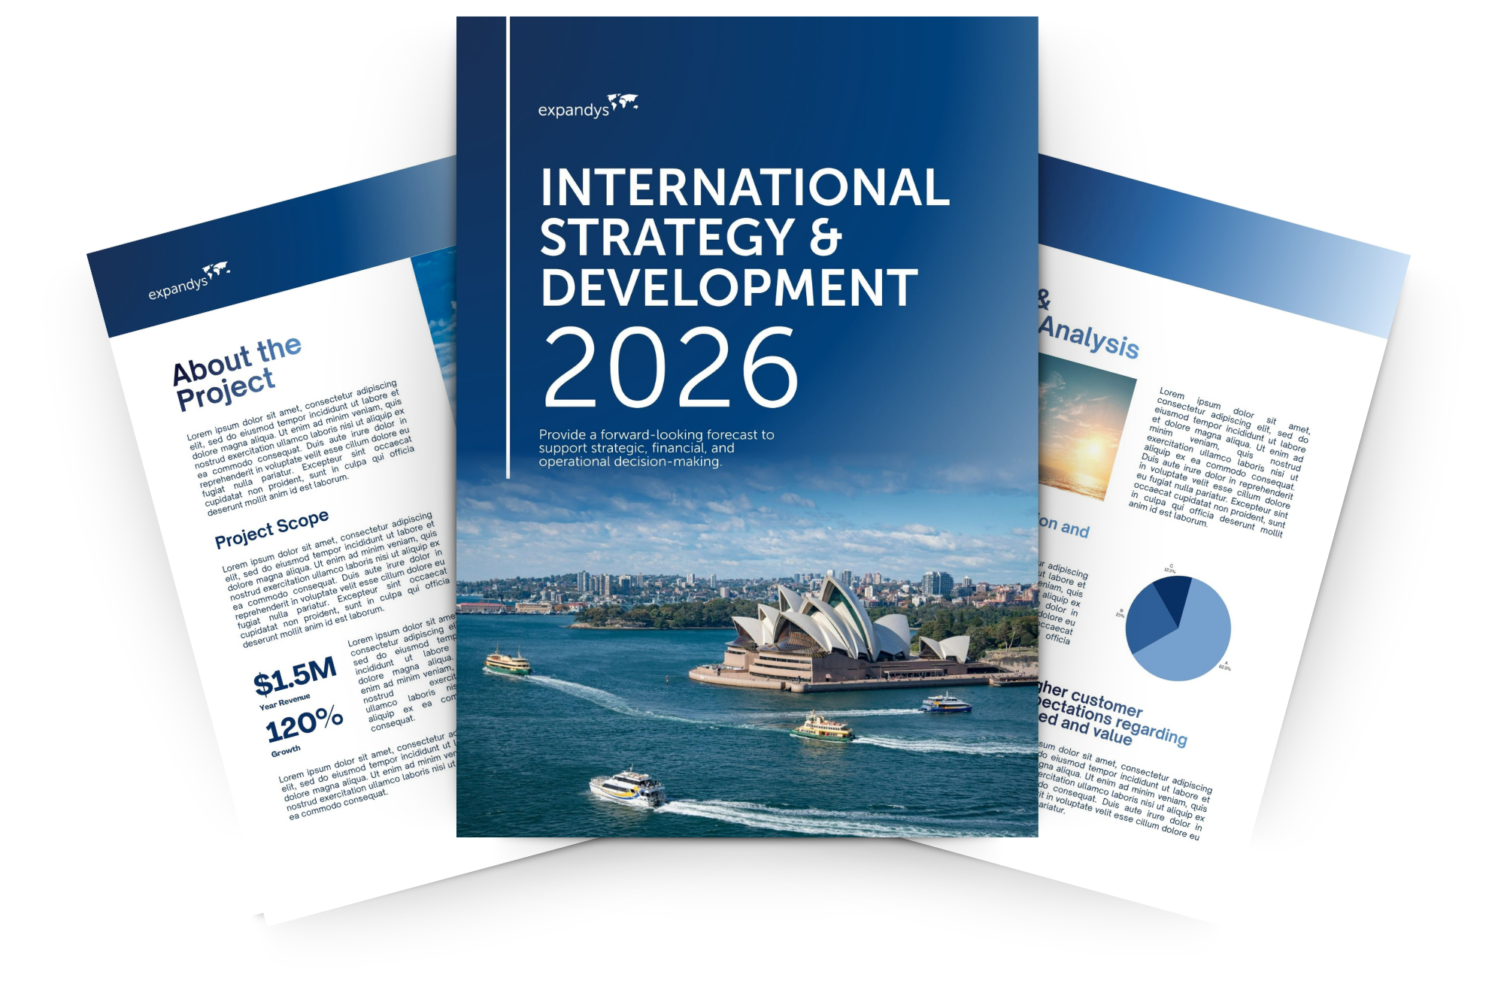The height and width of the screenshot is (1002, 1504).
Task: Click the sunset photo on the right page
Action: tap(1086, 428)
